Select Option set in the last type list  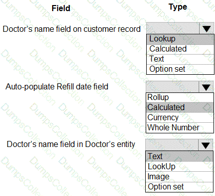click(x=179, y=187)
